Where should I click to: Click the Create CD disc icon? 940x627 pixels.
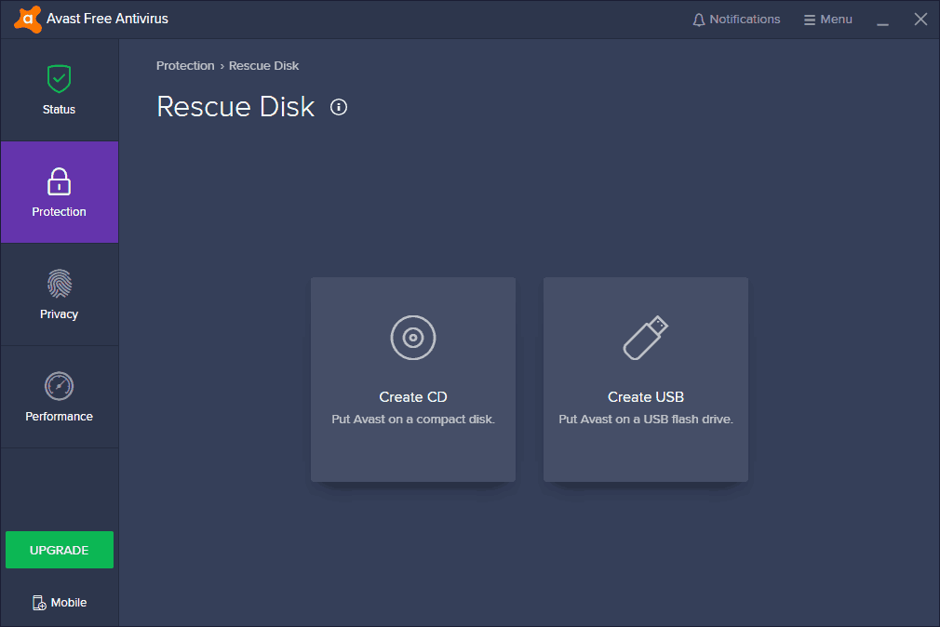[412, 338]
